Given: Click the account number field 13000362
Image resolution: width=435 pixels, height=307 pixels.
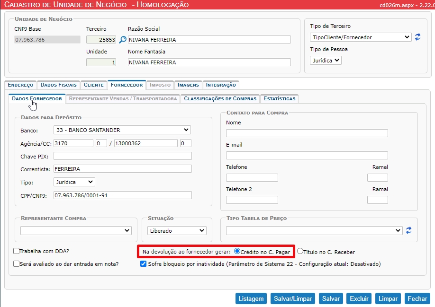Looking at the screenshot, I should [145, 143].
